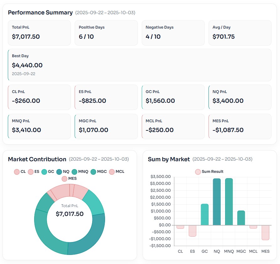Open the Total PnL summary card
This screenshot has width=280, height=264.
coord(39,33)
